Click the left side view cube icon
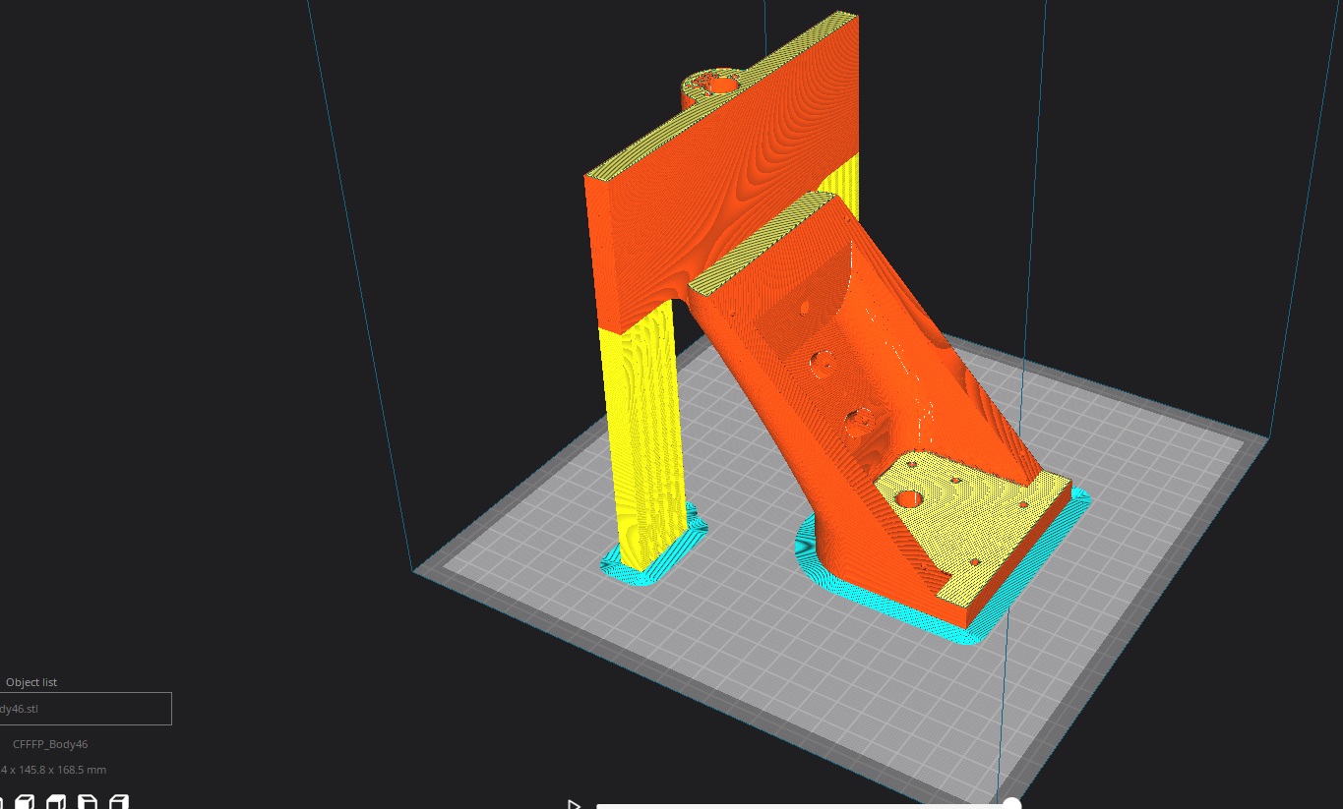 pos(88,802)
